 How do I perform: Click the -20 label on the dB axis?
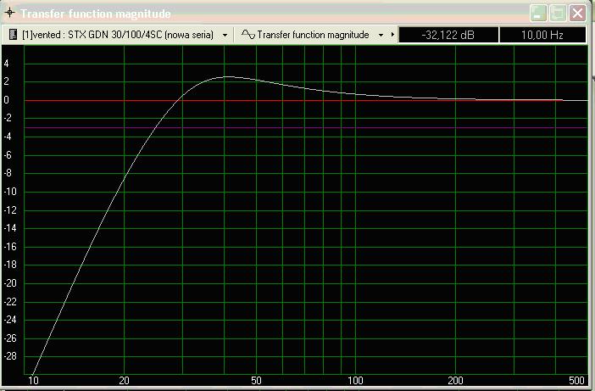10,282
